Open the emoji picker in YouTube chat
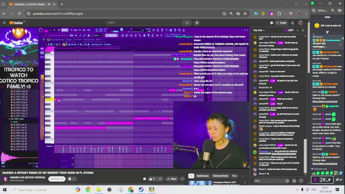The height and width of the screenshot is (194, 345). [287, 181]
